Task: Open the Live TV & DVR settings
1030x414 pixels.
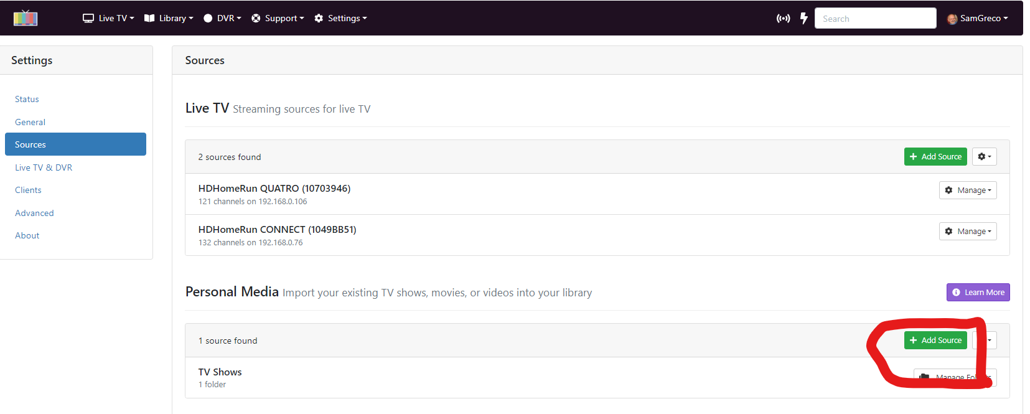Action: click(44, 168)
